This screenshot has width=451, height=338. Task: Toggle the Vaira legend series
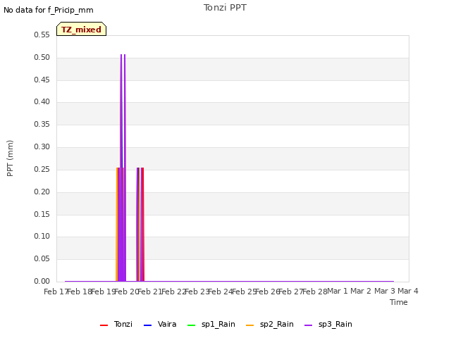tap(160, 324)
